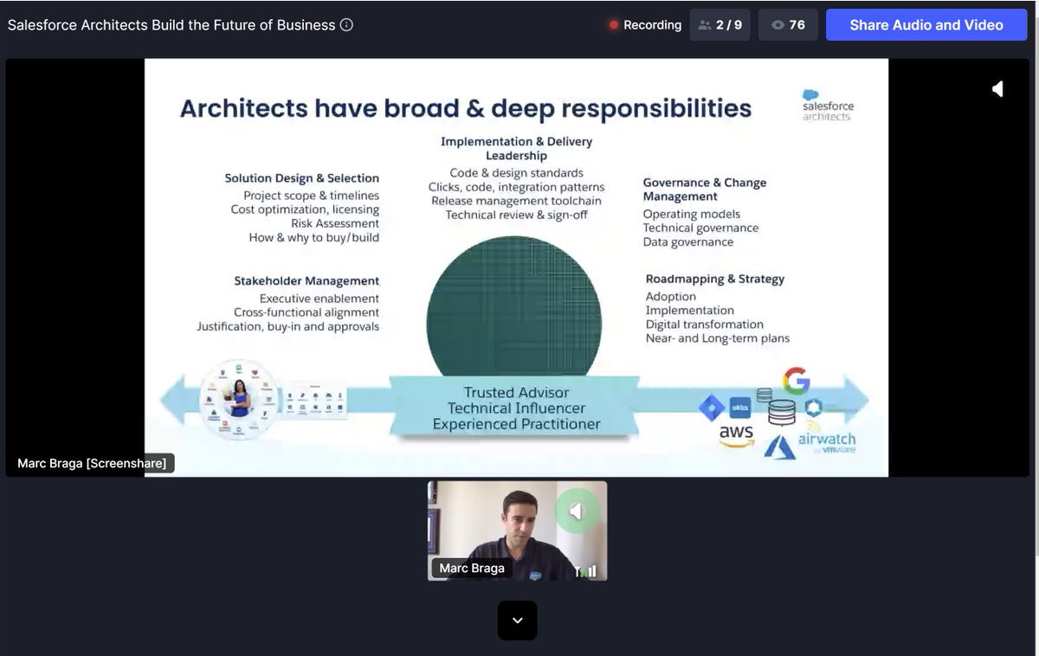The width and height of the screenshot is (1039, 656).
Task: Click the Okta logo on the slide
Action: tap(739, 407)
